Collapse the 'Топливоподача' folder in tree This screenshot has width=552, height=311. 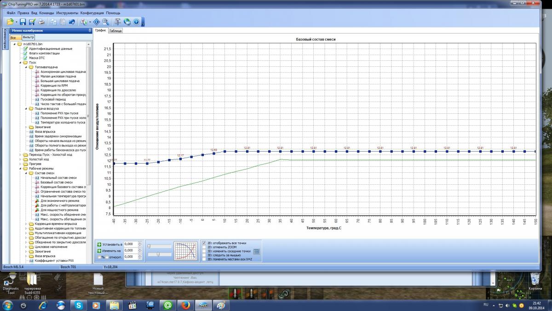(26, 67)
